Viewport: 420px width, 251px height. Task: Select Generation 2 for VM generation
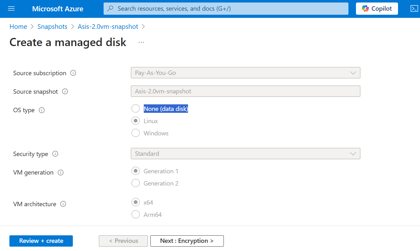point(135,183)
